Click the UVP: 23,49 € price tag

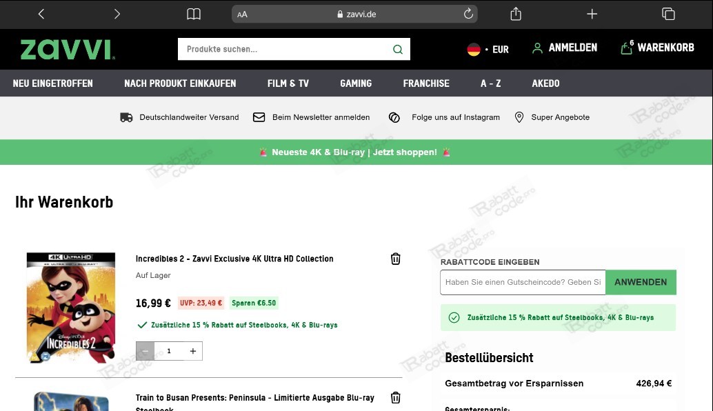coord(201,303)
